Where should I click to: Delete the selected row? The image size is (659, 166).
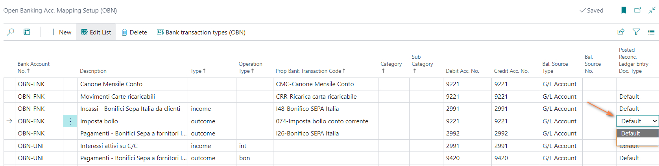(134, 32)
